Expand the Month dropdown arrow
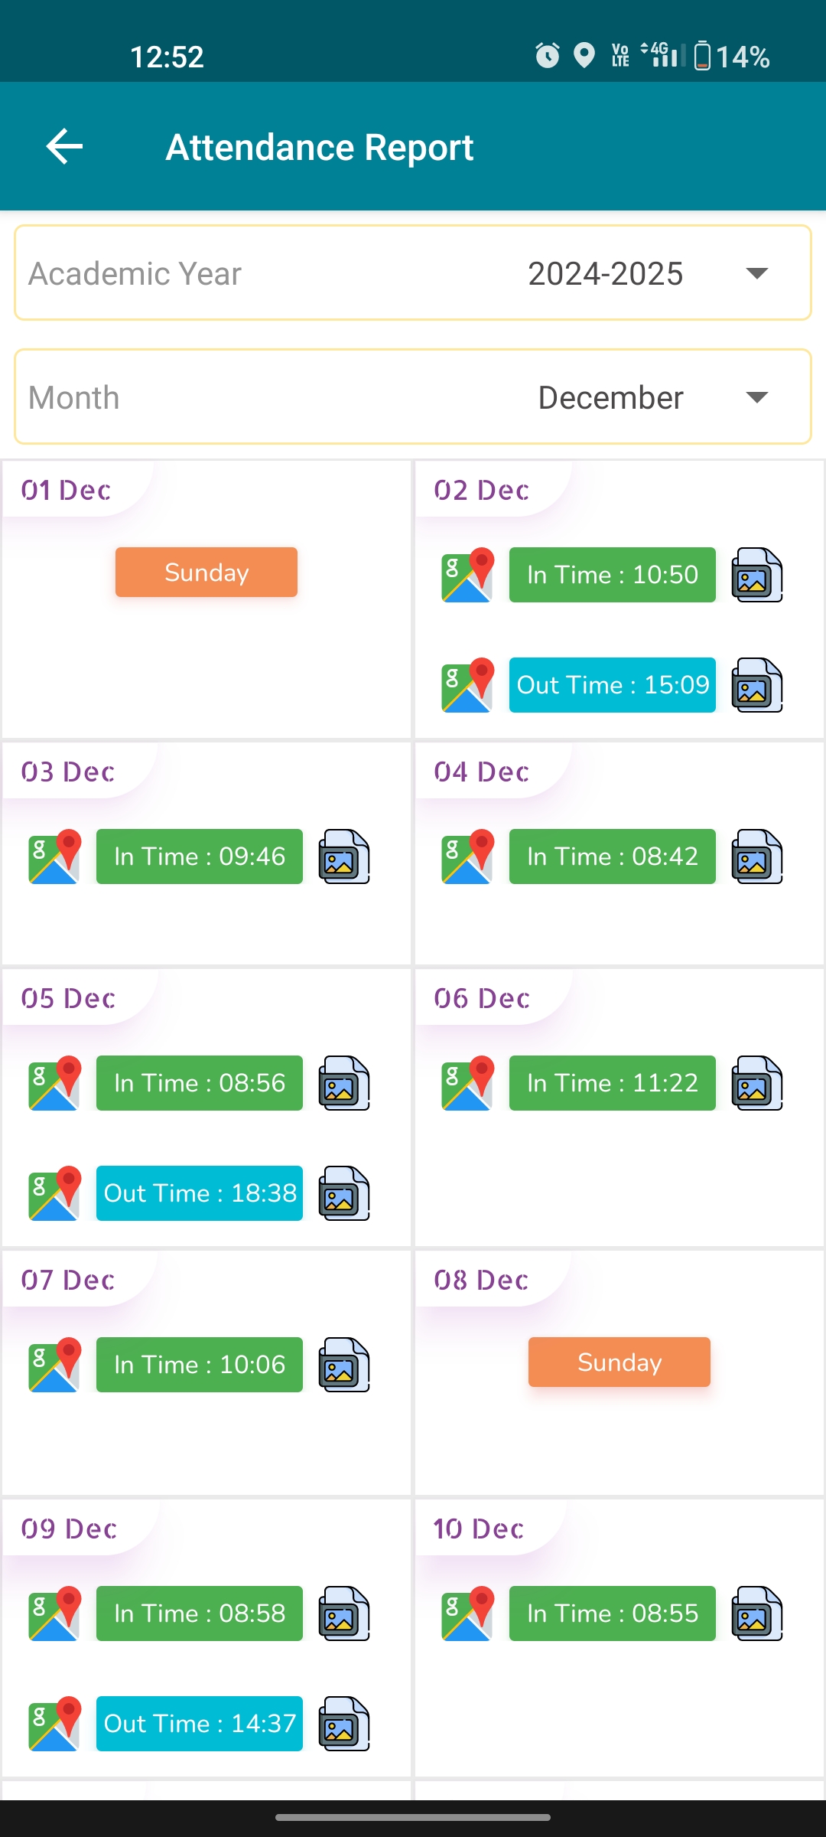Image resolution: width=826 pixels, height=1837 pixels. [x=757, y=397]
